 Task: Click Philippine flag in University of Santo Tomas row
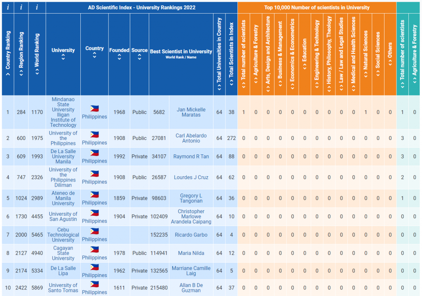[x=94, y=284]
